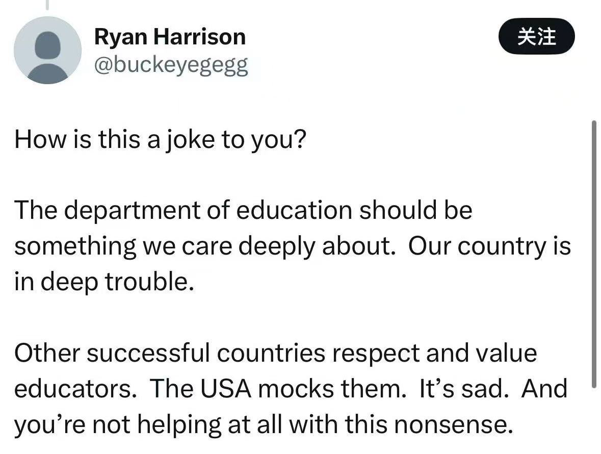This screenshot has height=454, width=601.
Task: Click the vertical scrollbar on the right edge
Action: 593,255
